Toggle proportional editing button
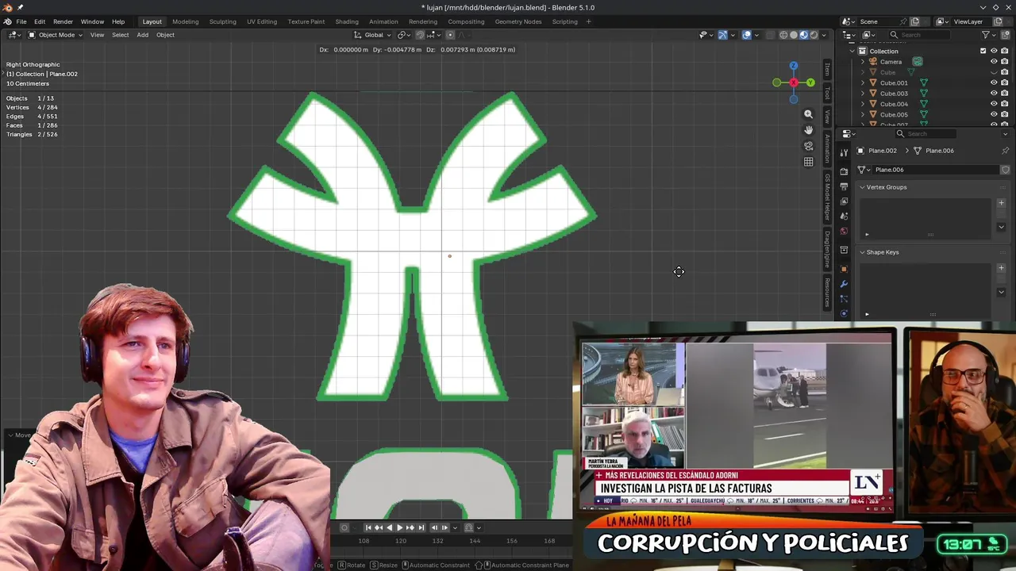Image resolution: width=1016 pixels, height=571 pixels. coord(450,35)
